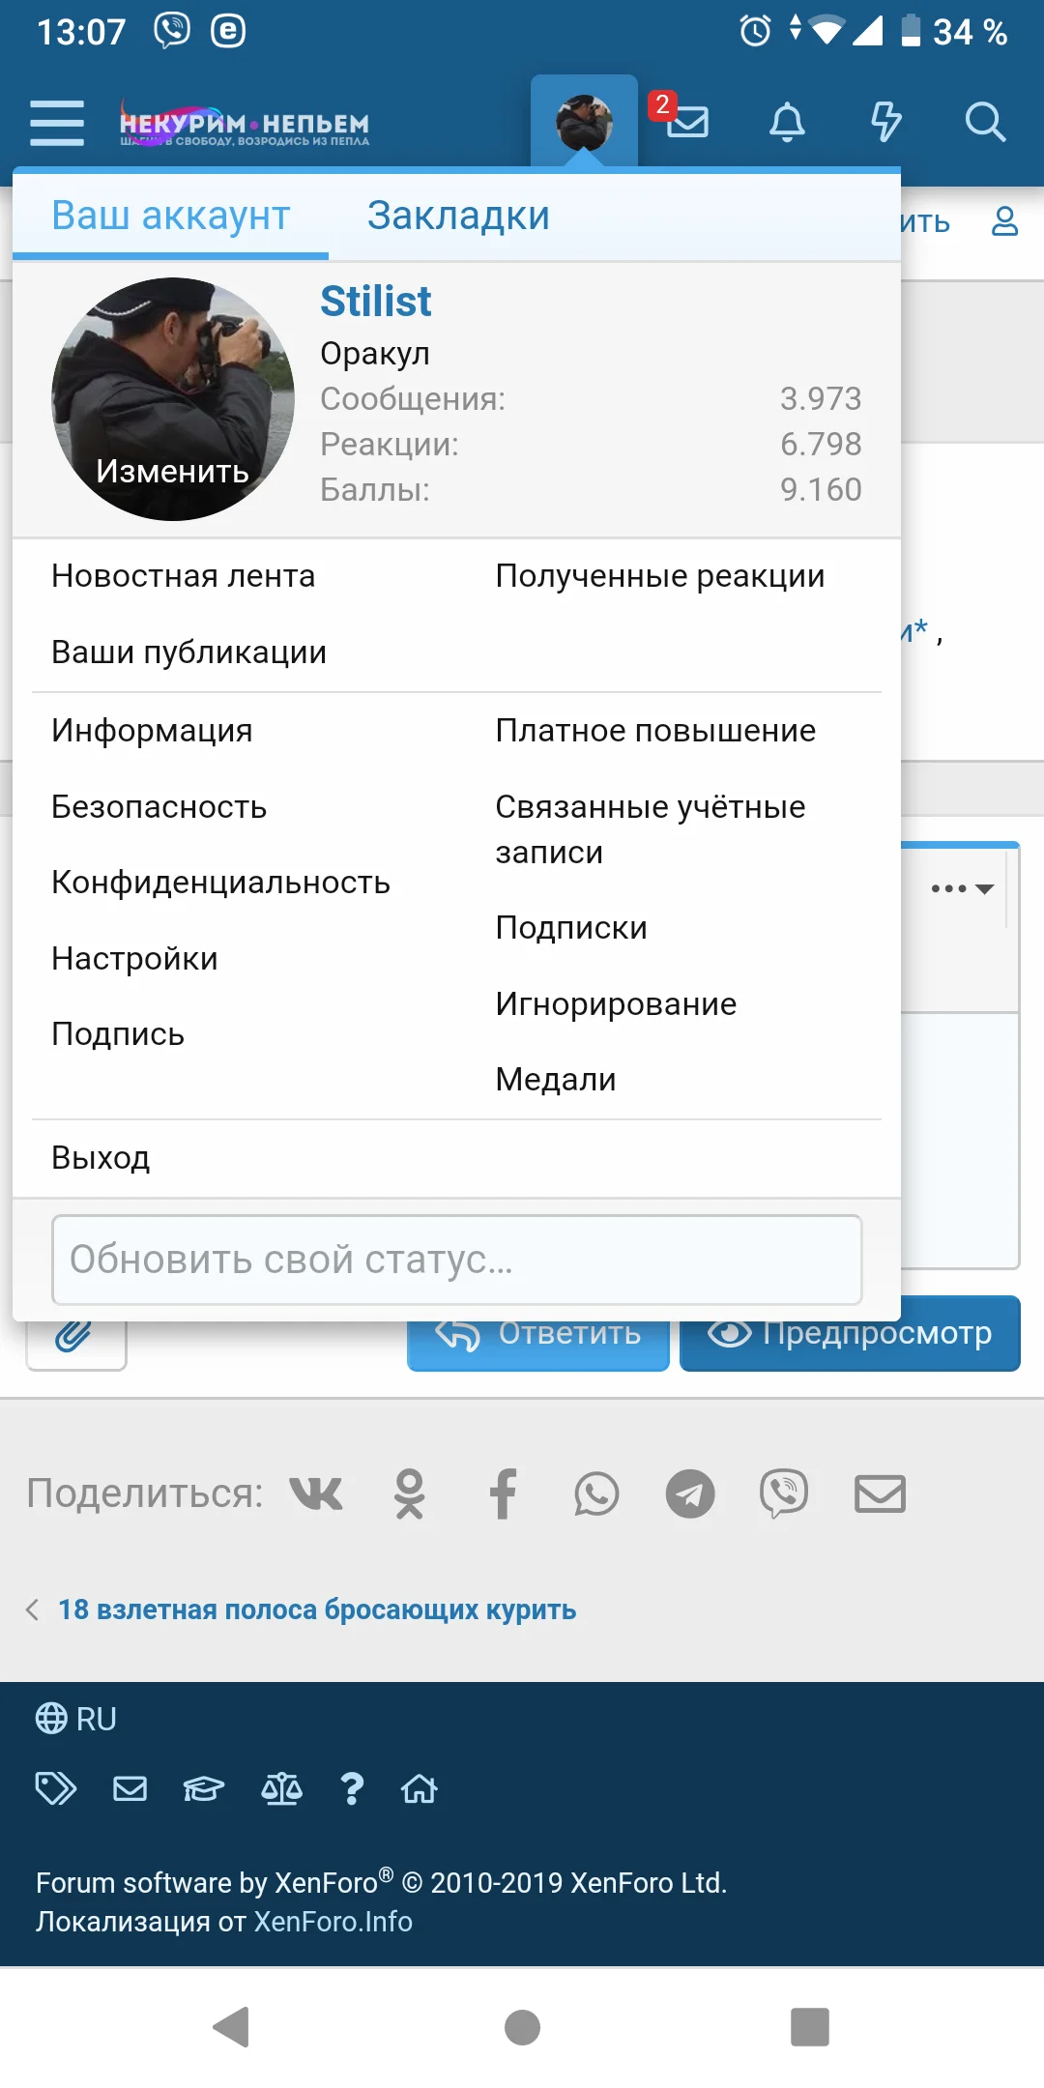Share via WhatsApp icon
This screenshot has height=2088, width=1044.
click(596, 1493)
